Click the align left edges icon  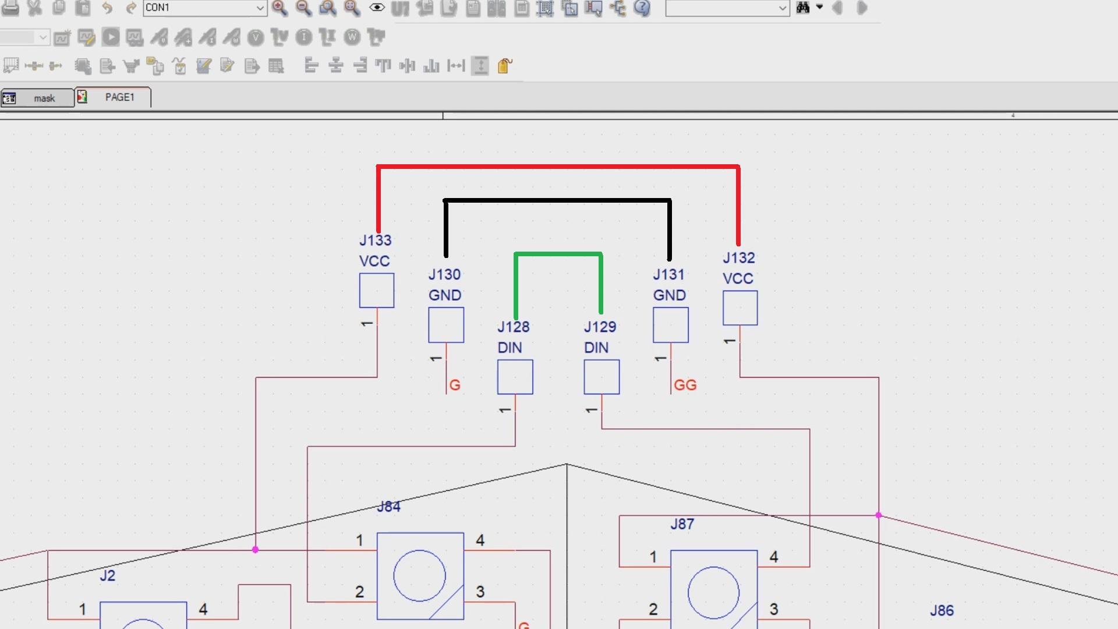click(311, 66)
